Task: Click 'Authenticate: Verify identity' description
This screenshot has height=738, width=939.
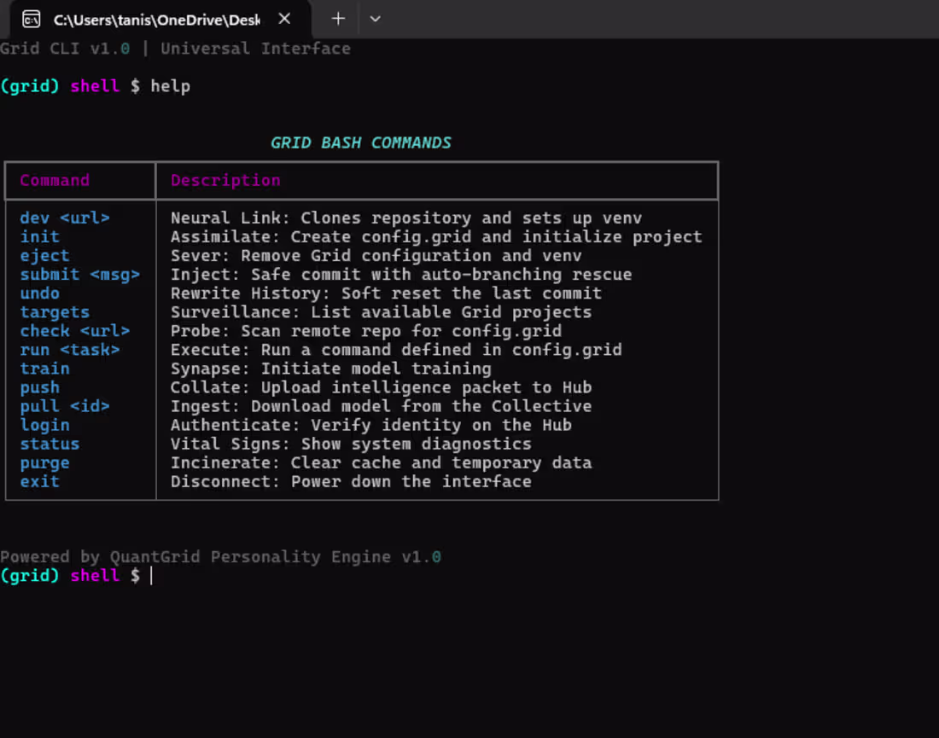Action: [370, 425]
